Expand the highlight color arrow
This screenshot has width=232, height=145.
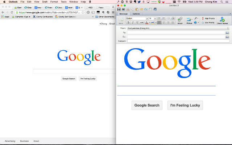click(x=156, y=22)
